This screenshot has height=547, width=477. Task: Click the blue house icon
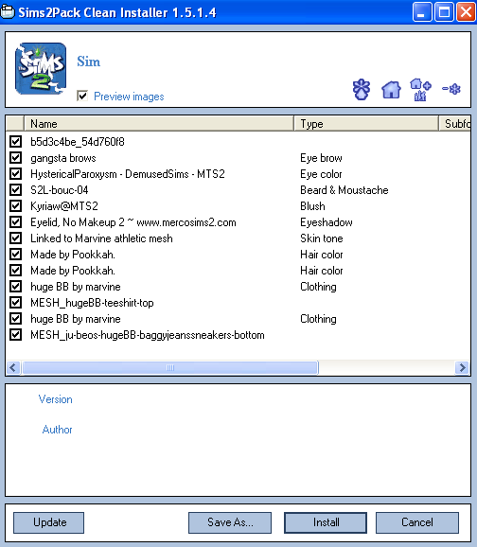(391, 90)
